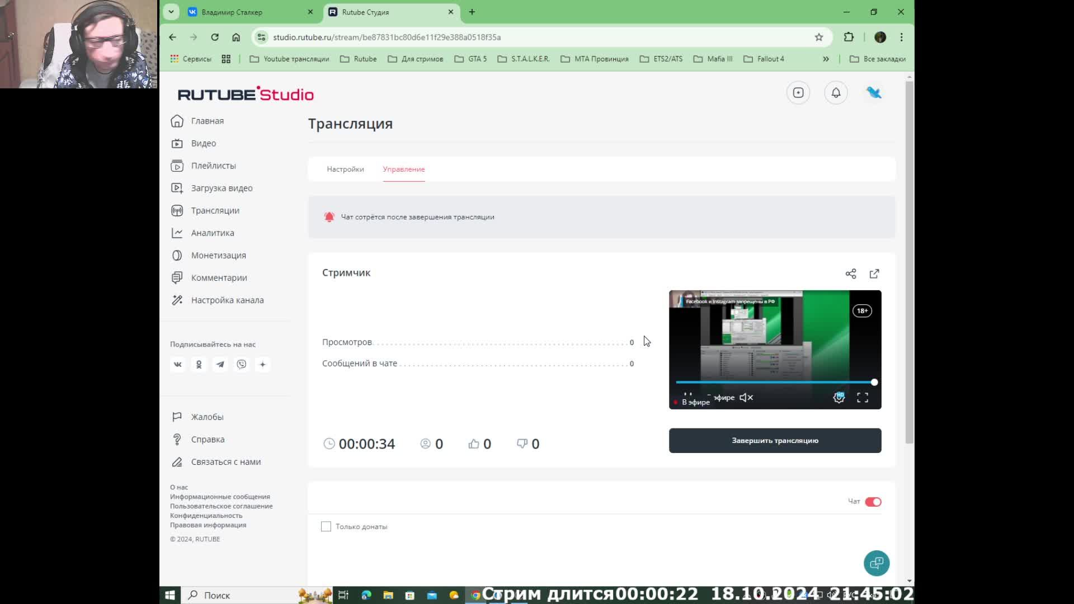Open Конфиденциальность footer link
Screen dimensions: 1074x604
point(206,516)
